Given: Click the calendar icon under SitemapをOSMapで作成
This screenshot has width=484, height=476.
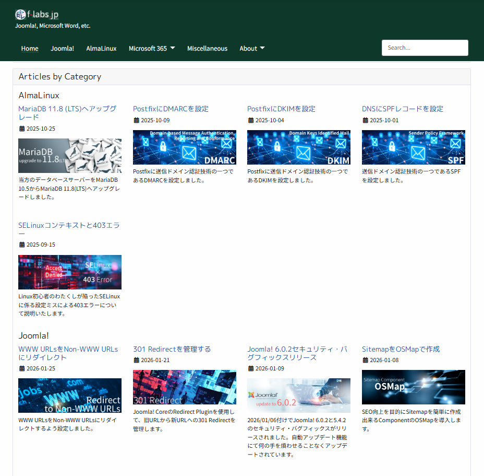Looking at the screenshot, I should 365,359.
